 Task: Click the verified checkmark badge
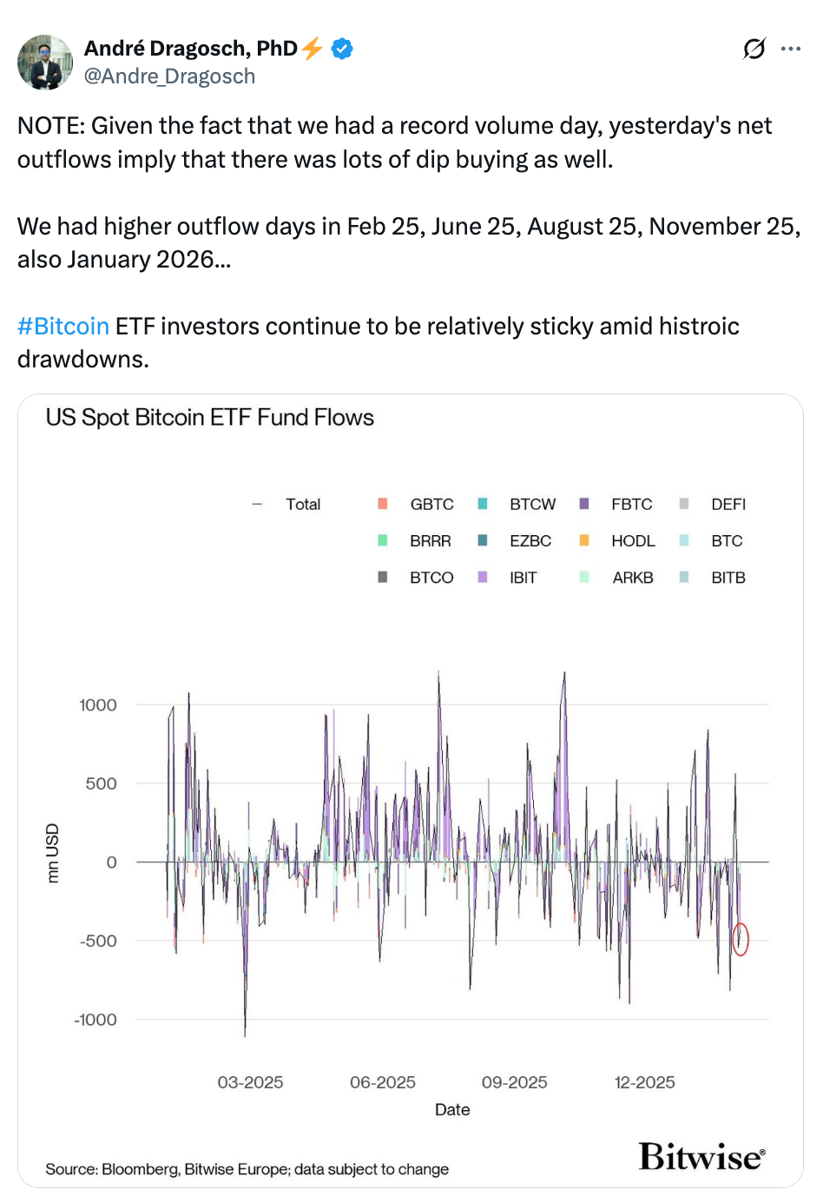[x=342, y=49]
